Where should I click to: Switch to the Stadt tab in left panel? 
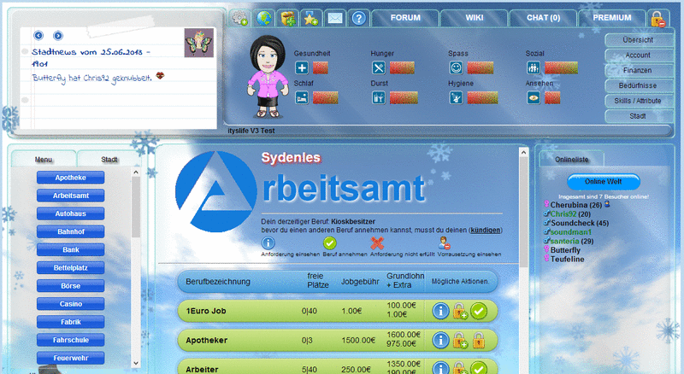109,159
